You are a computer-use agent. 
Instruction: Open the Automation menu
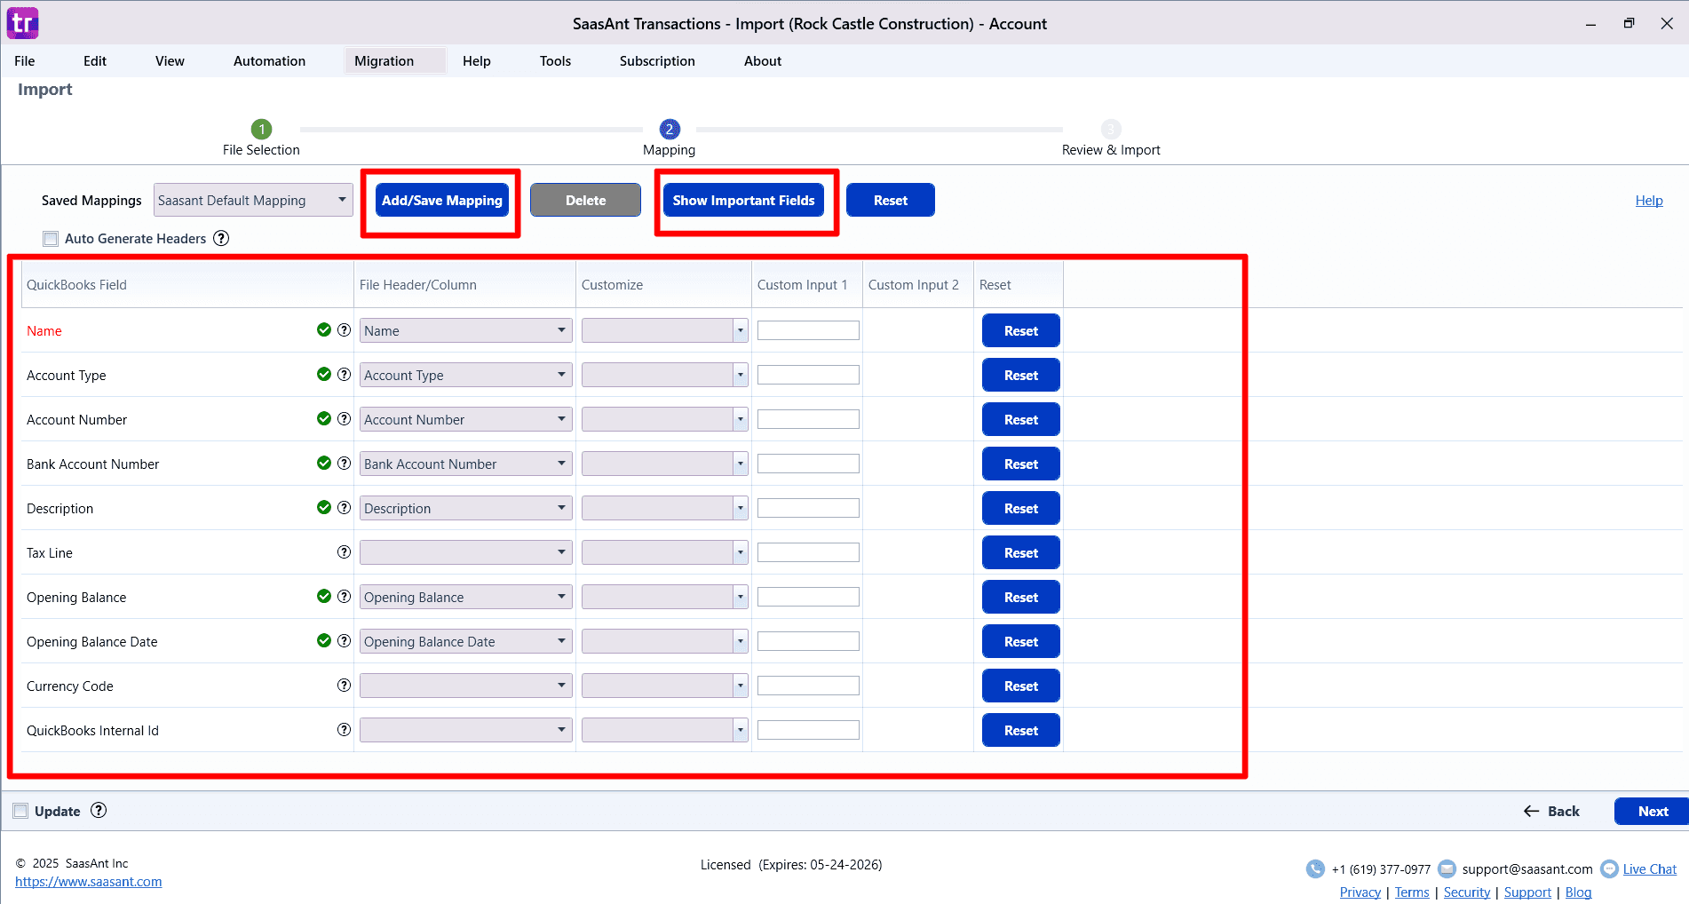tap(269, 61)
